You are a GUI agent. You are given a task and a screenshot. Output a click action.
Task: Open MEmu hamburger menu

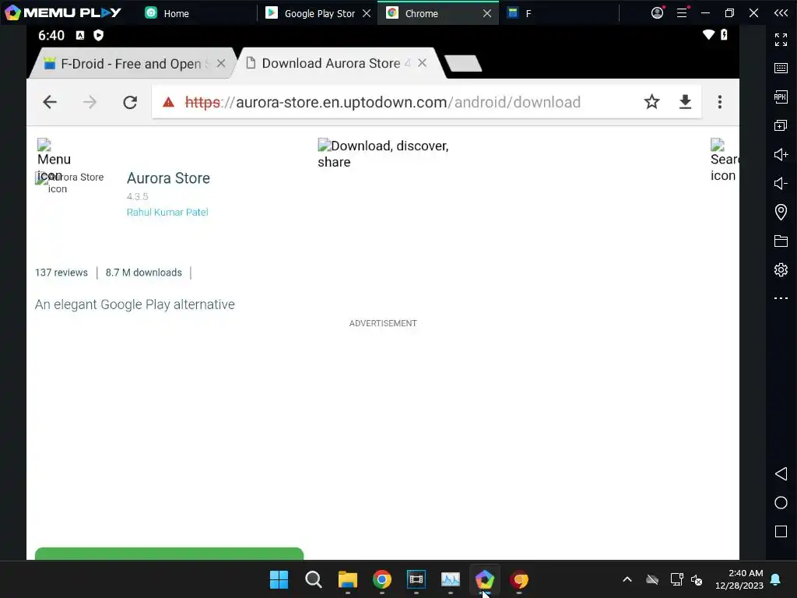(682, 12)
